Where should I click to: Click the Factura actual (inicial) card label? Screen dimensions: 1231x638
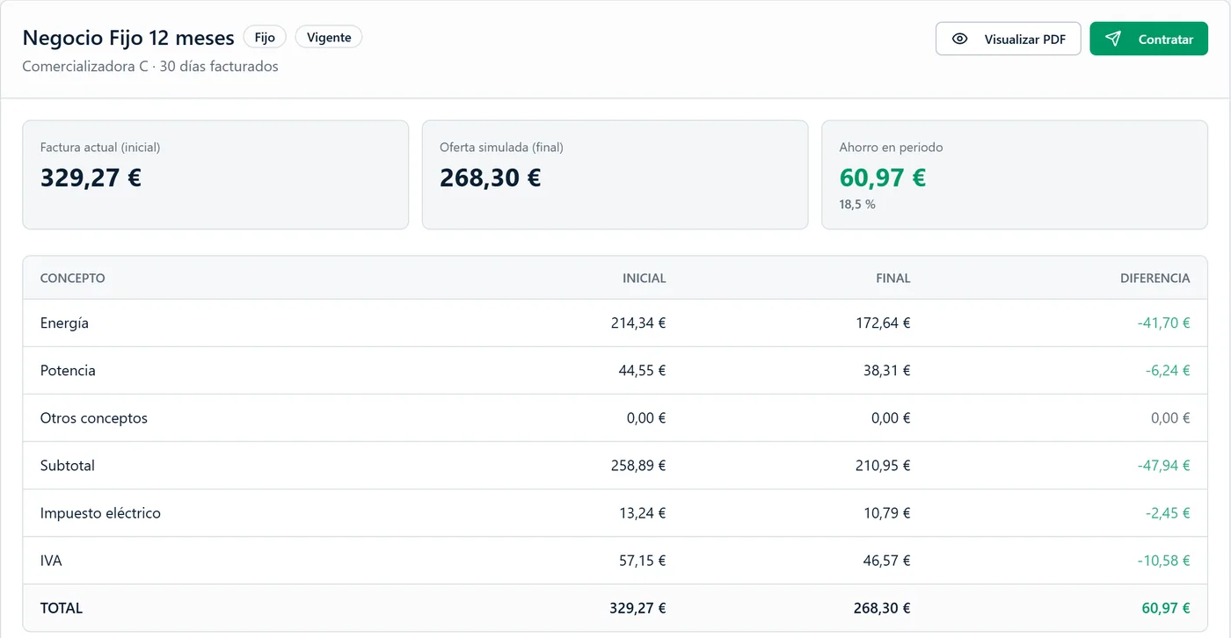[100, 148]
